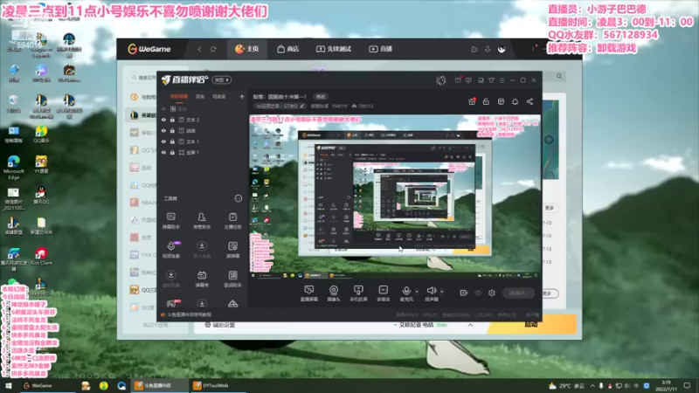Open WeGame 直播 tab
The width and height of the screenshot is (699, 393).
[380, 49]
